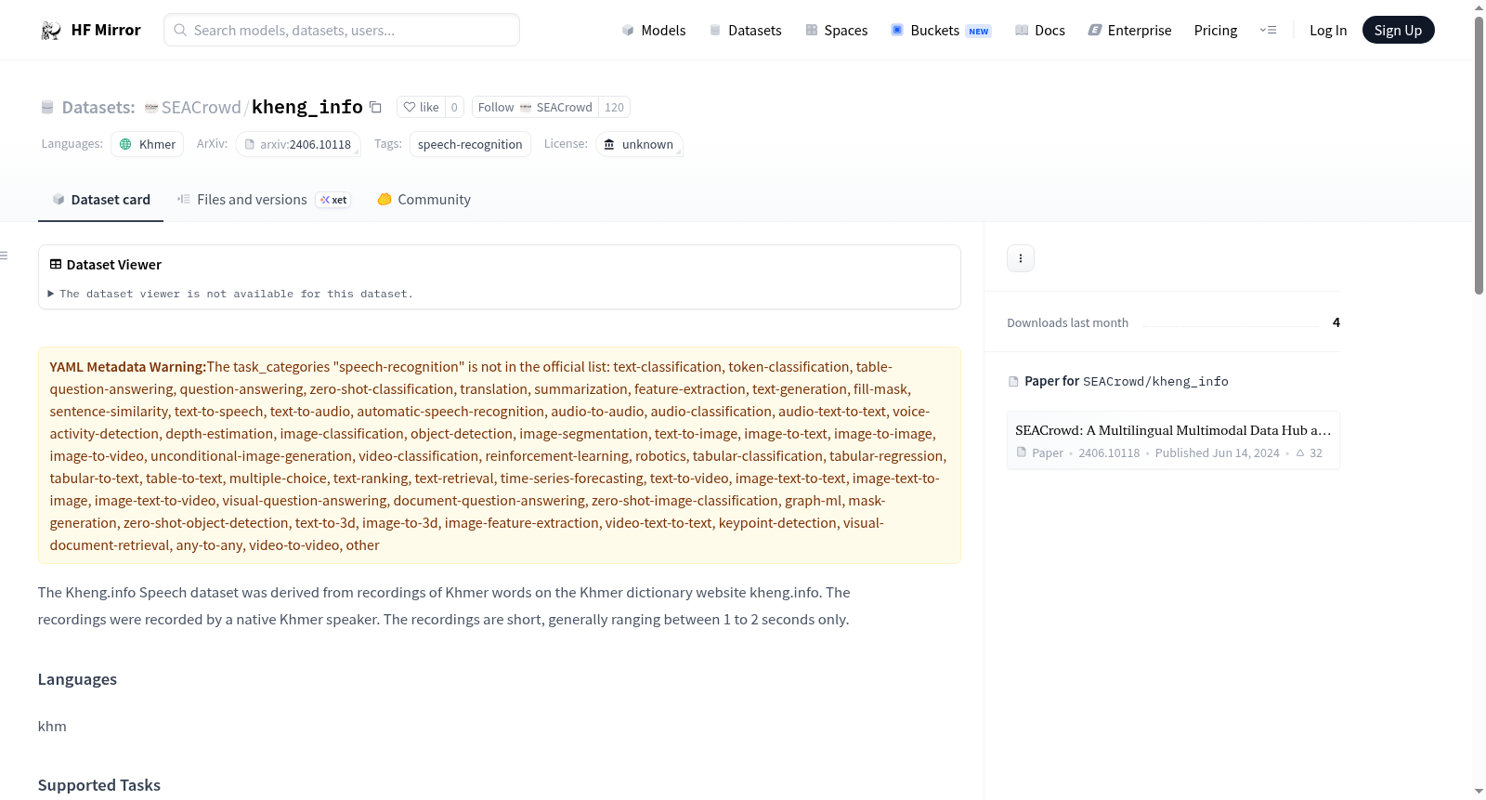Go to Enterprise page
Viewport: 1486px width, 800px height.
pos(1129,31)
